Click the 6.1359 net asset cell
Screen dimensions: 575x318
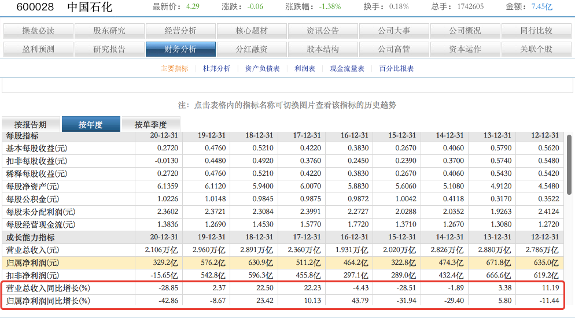point(168,186)
